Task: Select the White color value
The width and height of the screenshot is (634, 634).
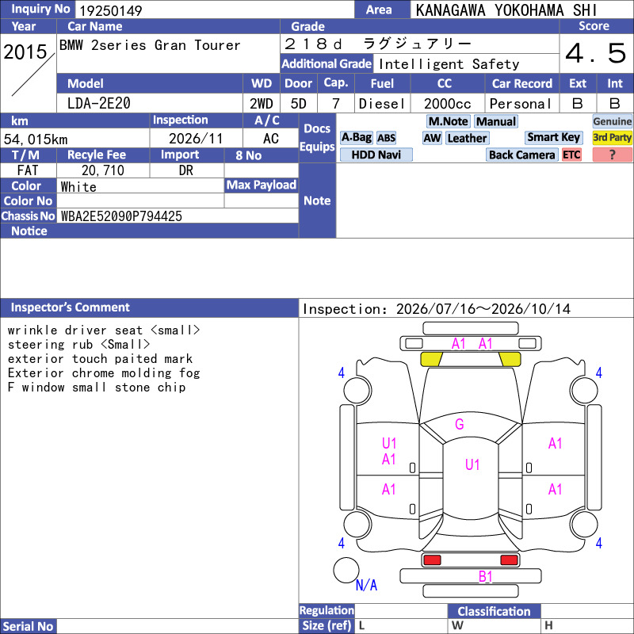Action: (78, 187)
